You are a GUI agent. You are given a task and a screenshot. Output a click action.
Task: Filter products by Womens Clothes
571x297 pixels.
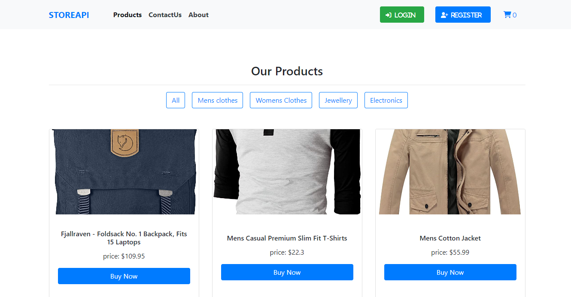[281, 100]
